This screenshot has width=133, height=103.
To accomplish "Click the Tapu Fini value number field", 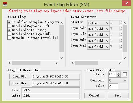I will [x=115, y=47].
